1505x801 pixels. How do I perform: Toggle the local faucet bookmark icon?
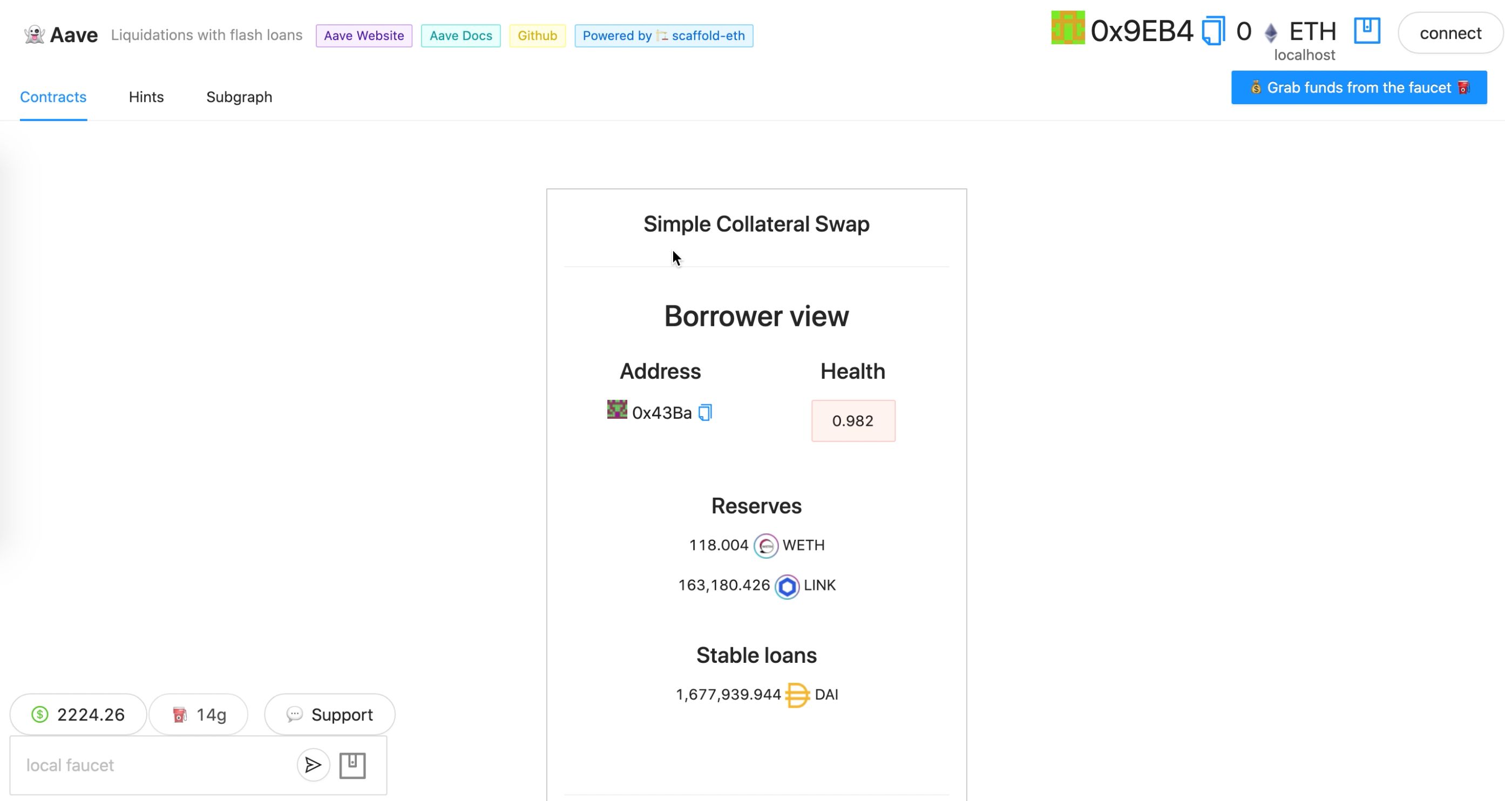click(354, 765)
